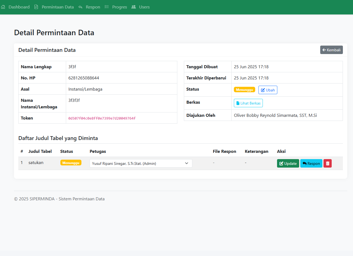Viewport: 353px width, 256px height.
Task: Open the Progres navigation item
Action: click(119, 7)
